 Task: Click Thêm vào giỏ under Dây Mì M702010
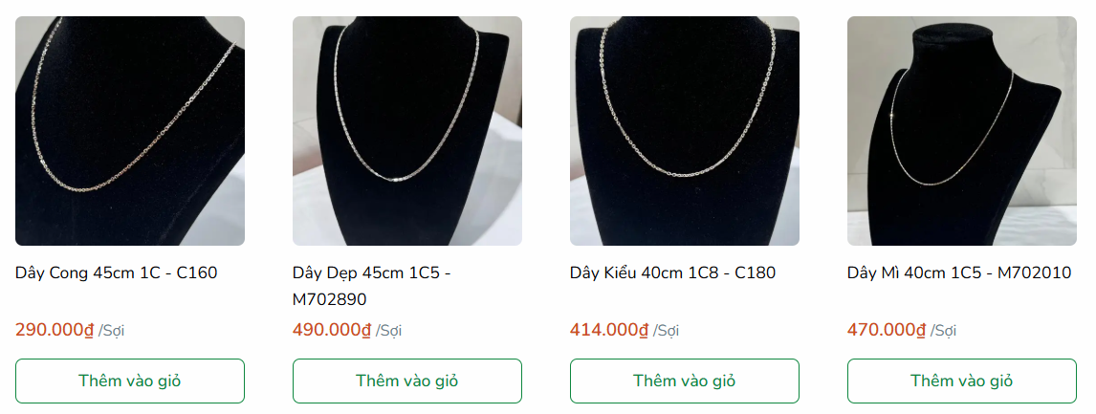point(962,381)
